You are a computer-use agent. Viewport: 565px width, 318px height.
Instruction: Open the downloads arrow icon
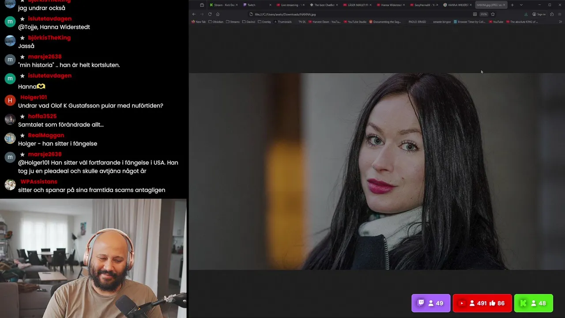click(x=526, y=14)
